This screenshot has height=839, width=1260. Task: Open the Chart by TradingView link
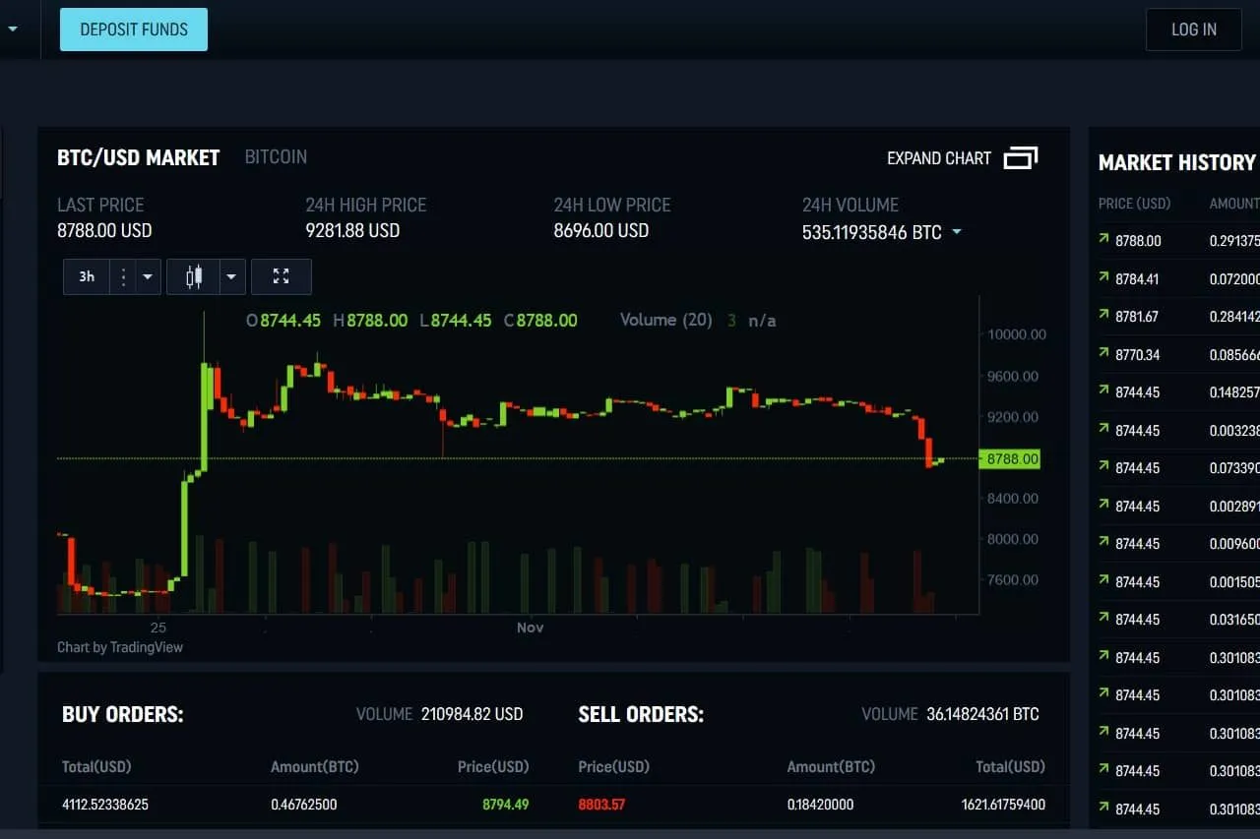coord(120,647)
